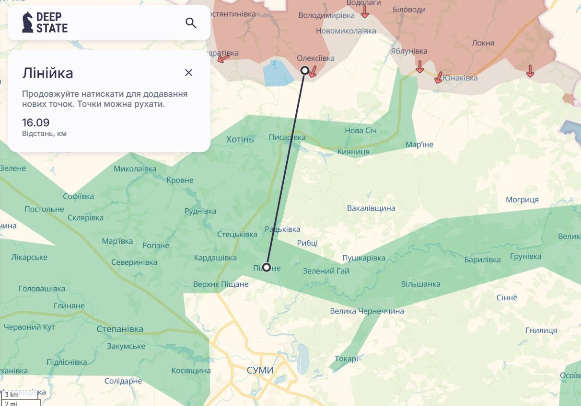Click the search magnifier icon
Viewport: 581px width, 406px height.
click(191, 23)
